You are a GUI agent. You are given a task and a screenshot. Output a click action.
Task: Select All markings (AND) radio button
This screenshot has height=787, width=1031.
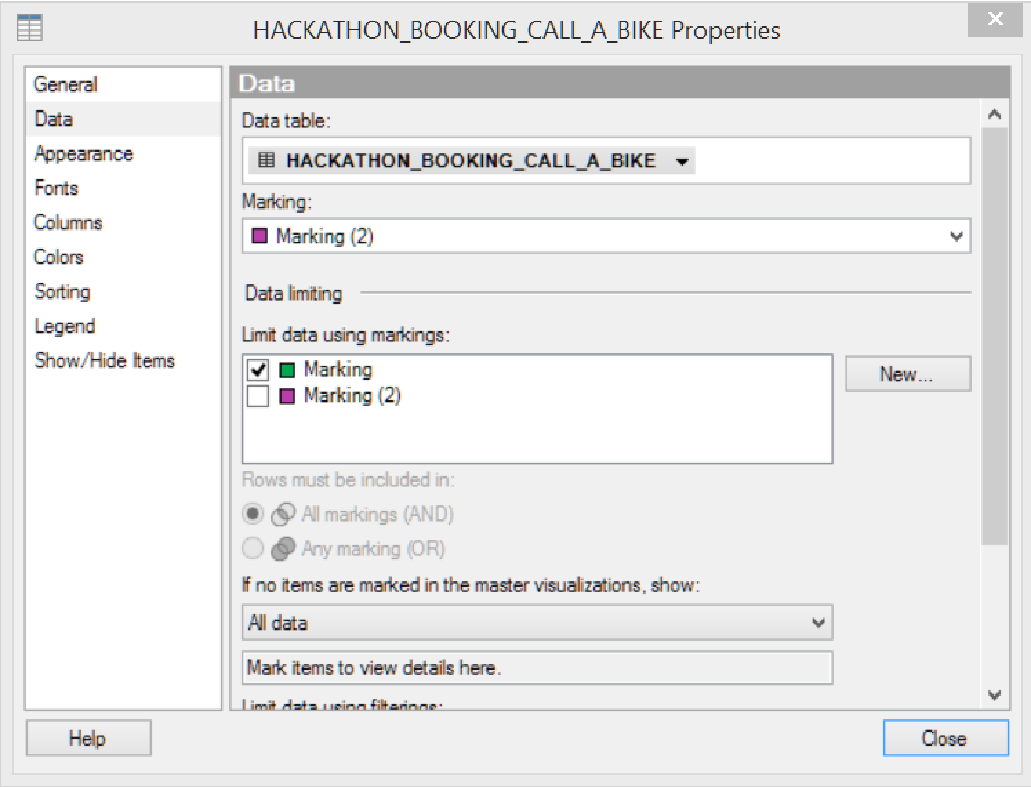click(253, 514)
